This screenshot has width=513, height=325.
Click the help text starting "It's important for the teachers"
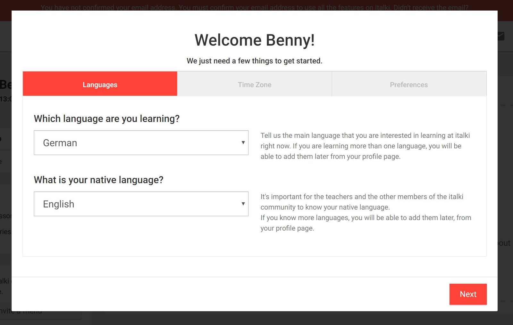(362, 202)
